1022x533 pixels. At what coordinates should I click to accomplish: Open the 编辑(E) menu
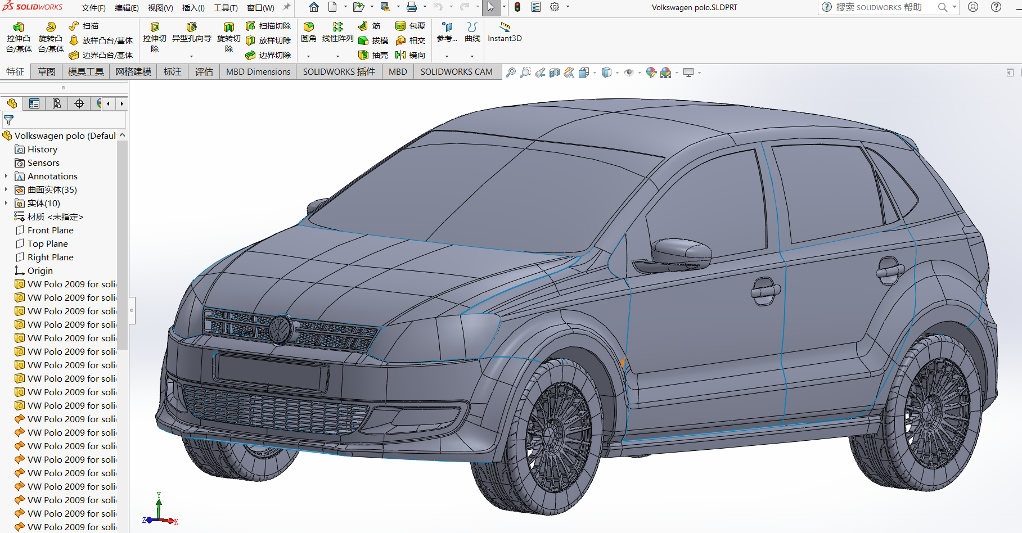[x=127, y=8]
